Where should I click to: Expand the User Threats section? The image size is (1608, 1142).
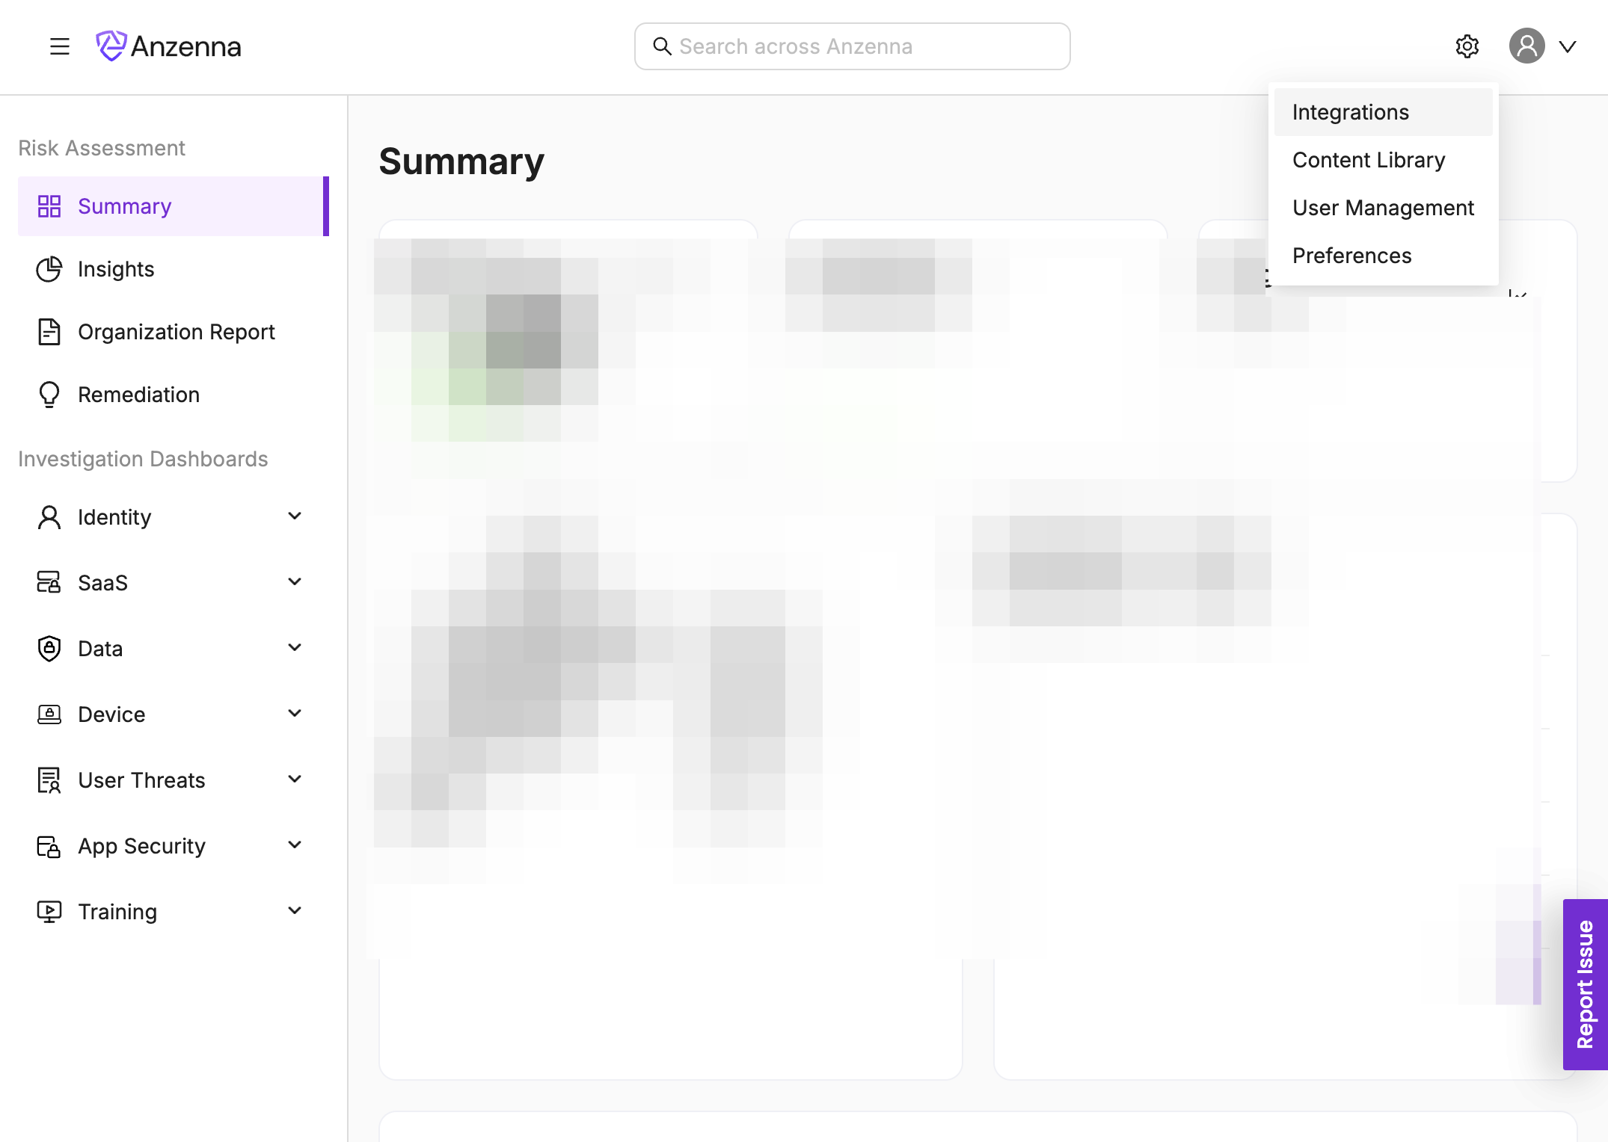pyautogui.click(x=295, y=780)
